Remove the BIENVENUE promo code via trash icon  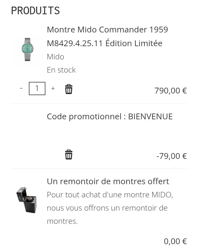coord(68,155)
